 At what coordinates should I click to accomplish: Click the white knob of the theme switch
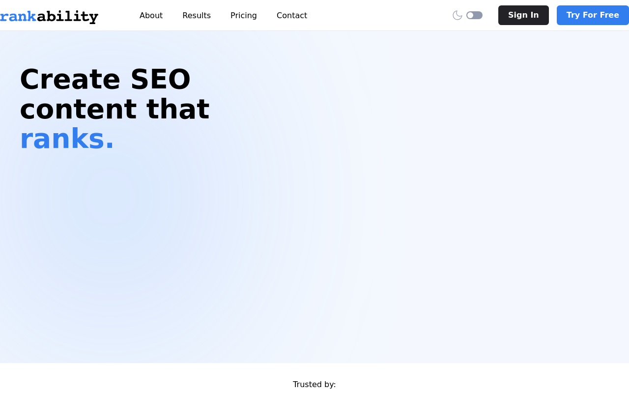[470, 15]
